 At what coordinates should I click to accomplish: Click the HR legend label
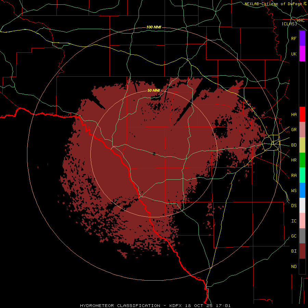(294, 160)
